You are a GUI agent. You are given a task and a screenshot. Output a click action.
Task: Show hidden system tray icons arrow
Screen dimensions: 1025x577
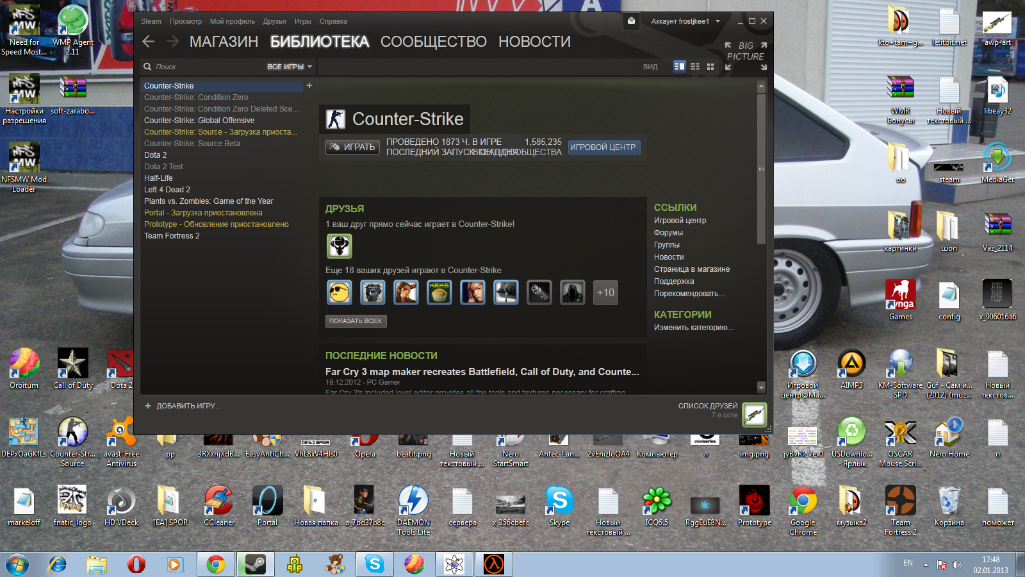coord(926,565)
